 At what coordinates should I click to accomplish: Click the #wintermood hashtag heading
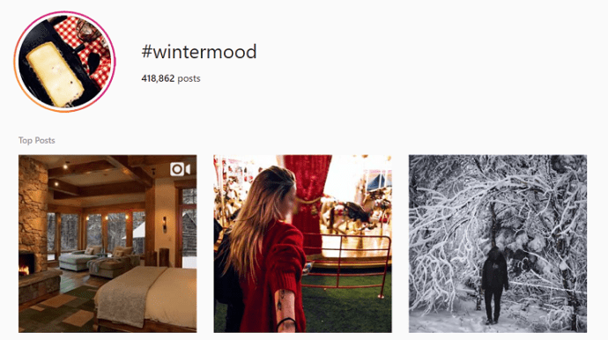click(199, 52)
